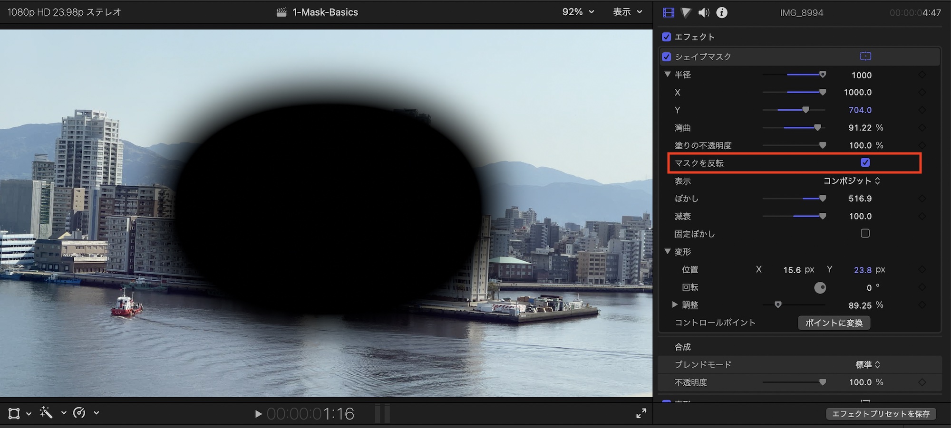Select the Transform tool icon below the viewer
This screenshot has height=428, width=951.
pyautogui.click(x=14, y=413)
